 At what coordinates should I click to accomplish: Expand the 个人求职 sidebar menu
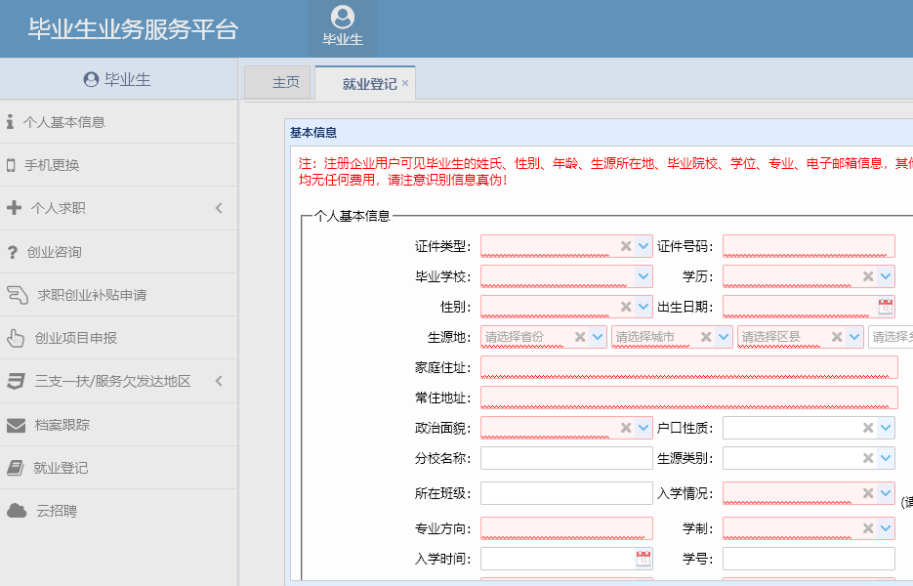pyautogui.click(x=59, y=208)
